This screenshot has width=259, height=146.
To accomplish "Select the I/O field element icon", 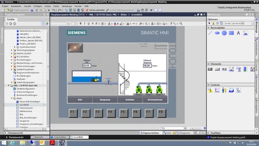I will click(210, 69).
